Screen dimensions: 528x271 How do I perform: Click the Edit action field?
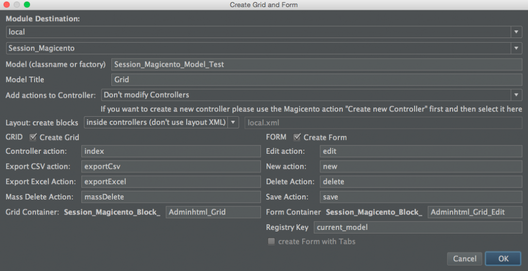tap(421, 151)
